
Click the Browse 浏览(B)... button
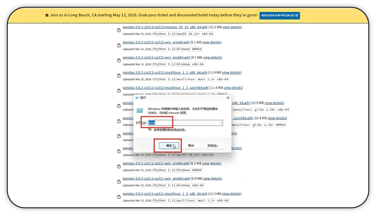tap(213, 145)
